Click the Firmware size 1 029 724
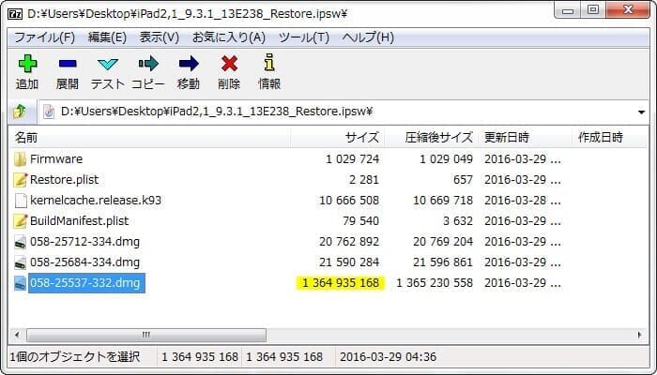Image resolution: width=657 pixels, height=375 pixels. tap(352, 159)
